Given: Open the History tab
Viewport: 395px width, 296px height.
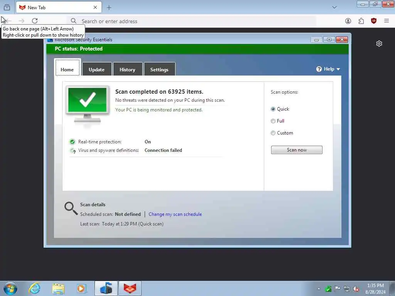Looking at the screenshot, I should pos(127,69).
